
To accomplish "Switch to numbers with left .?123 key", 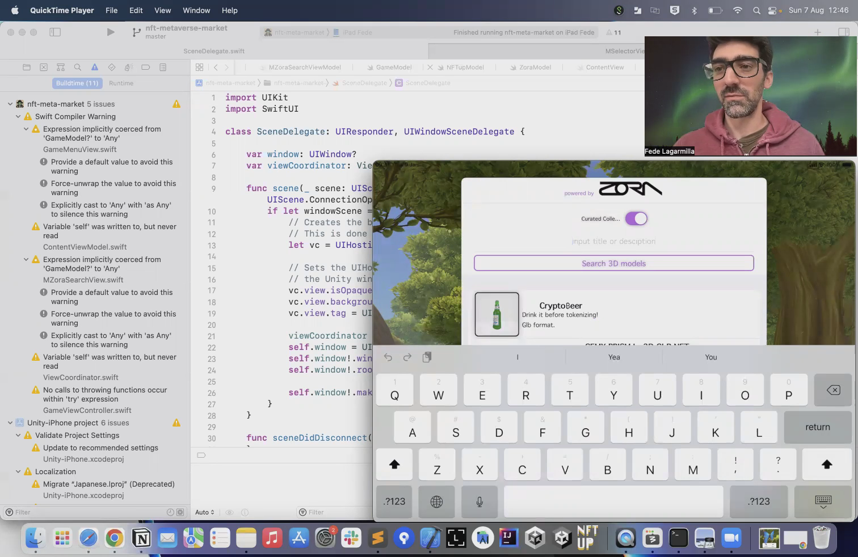I will pos(394,501).
